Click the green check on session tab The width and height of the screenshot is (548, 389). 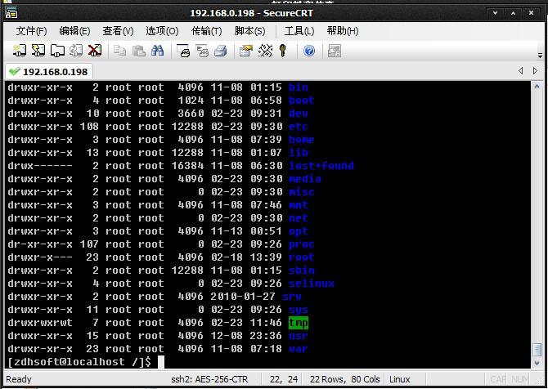tap(15, 72)
